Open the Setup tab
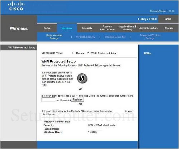Image resolution: width=179 pixels, height=149 pixels. click(47, 28)
